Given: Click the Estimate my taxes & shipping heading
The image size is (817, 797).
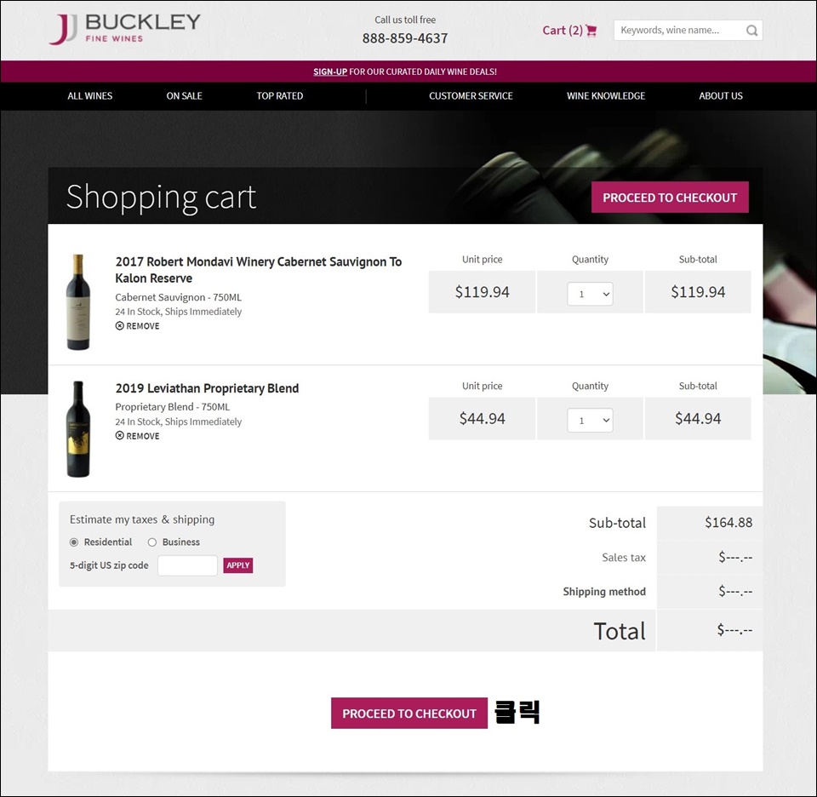Looking at the screenshot, I should coord(142,519).
